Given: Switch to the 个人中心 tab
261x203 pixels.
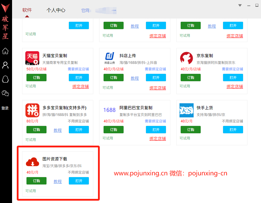Looking at the screenshot, I should pyautogui.click(x=56, y=10).
